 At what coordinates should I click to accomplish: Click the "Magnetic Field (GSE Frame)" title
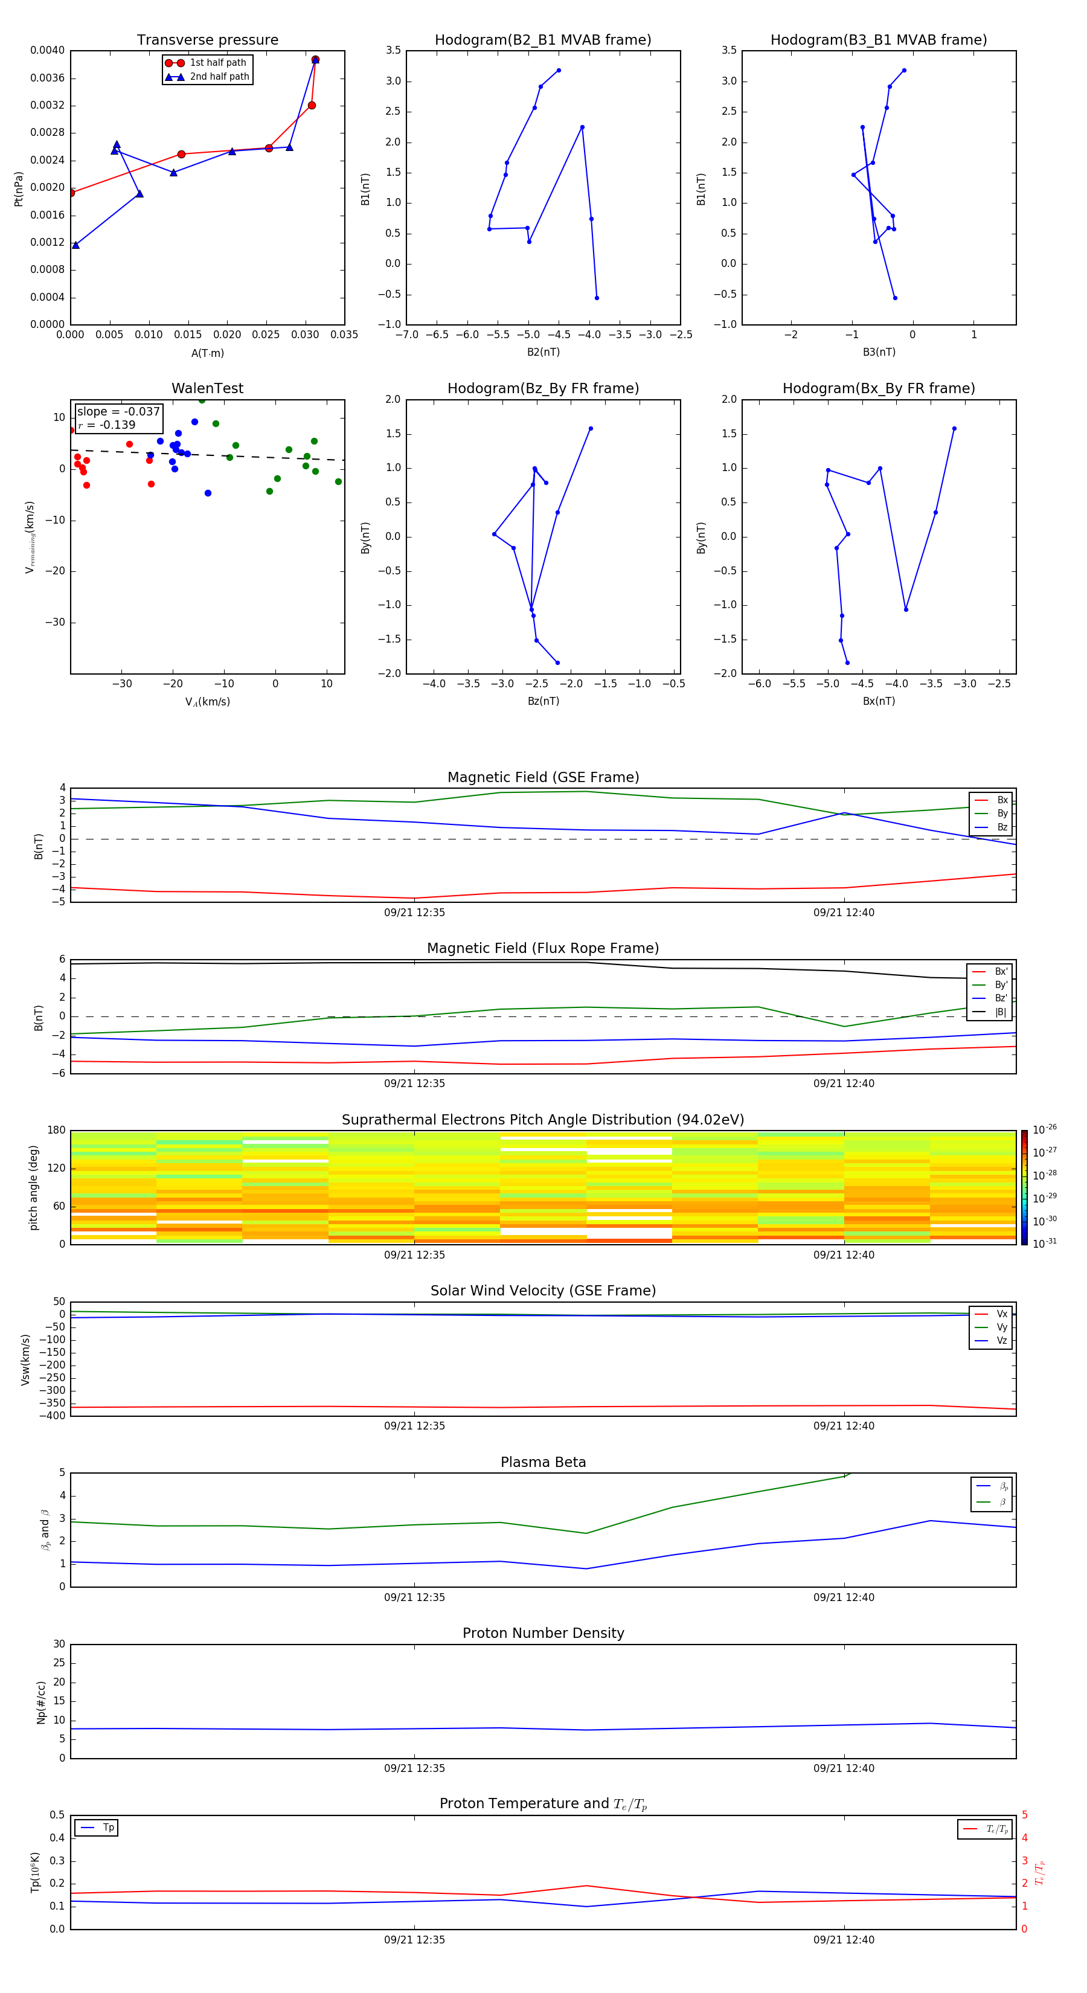[x=543, y=777]
